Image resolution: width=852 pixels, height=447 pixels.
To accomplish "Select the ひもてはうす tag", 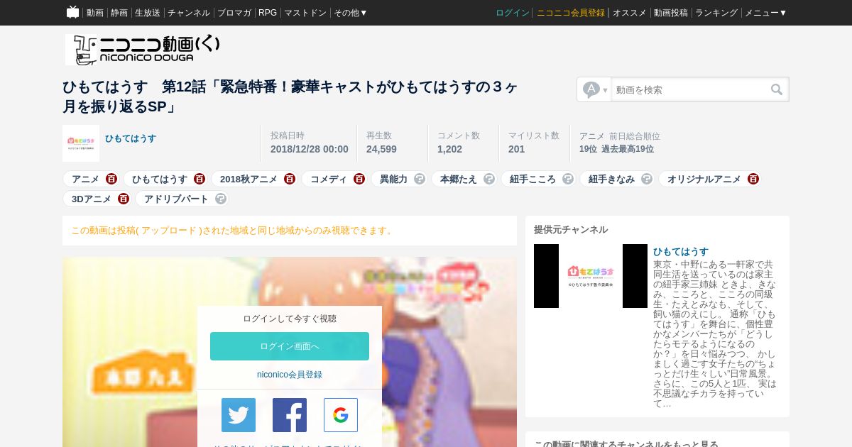I will pos(160,179).
